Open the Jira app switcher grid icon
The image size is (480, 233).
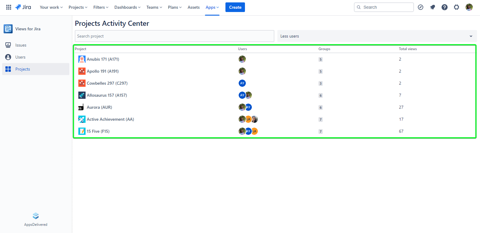click(x=9, y=7)
